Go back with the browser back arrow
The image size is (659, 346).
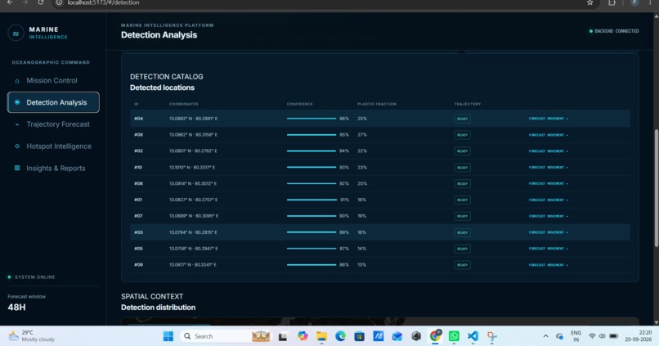click(10, 2)
